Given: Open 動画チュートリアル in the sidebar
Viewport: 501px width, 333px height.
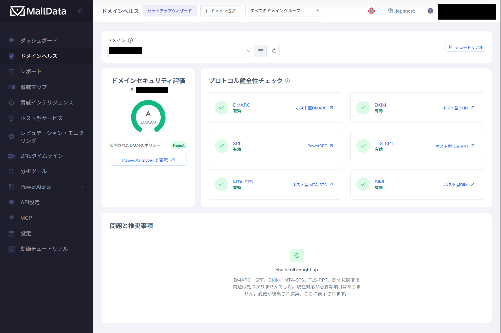Looking at the screenshot, I should pyautogui.click(x=44, y=249).
